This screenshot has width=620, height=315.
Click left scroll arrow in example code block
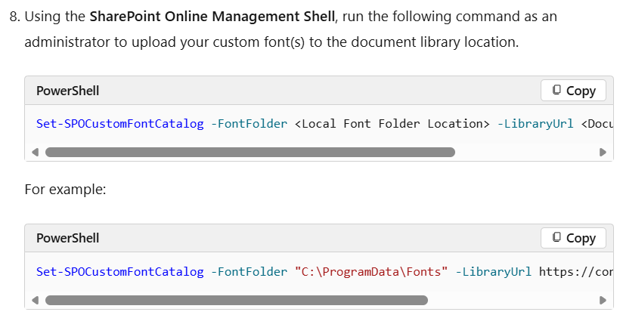pos(35,301)
